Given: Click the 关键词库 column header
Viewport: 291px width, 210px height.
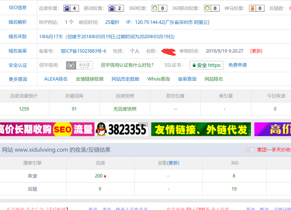Looking at the screenshot, I should 74,96.
